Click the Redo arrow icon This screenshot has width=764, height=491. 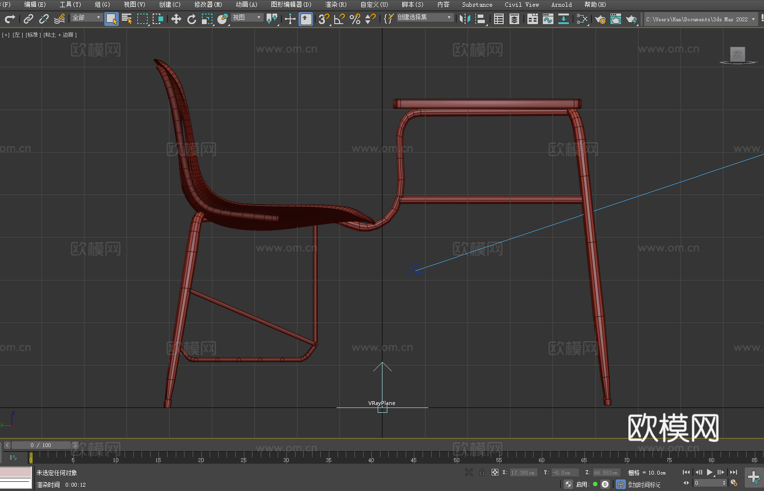click(10, 19)
